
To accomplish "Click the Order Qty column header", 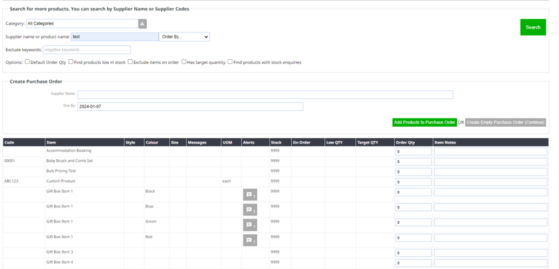I will [405, 142].
